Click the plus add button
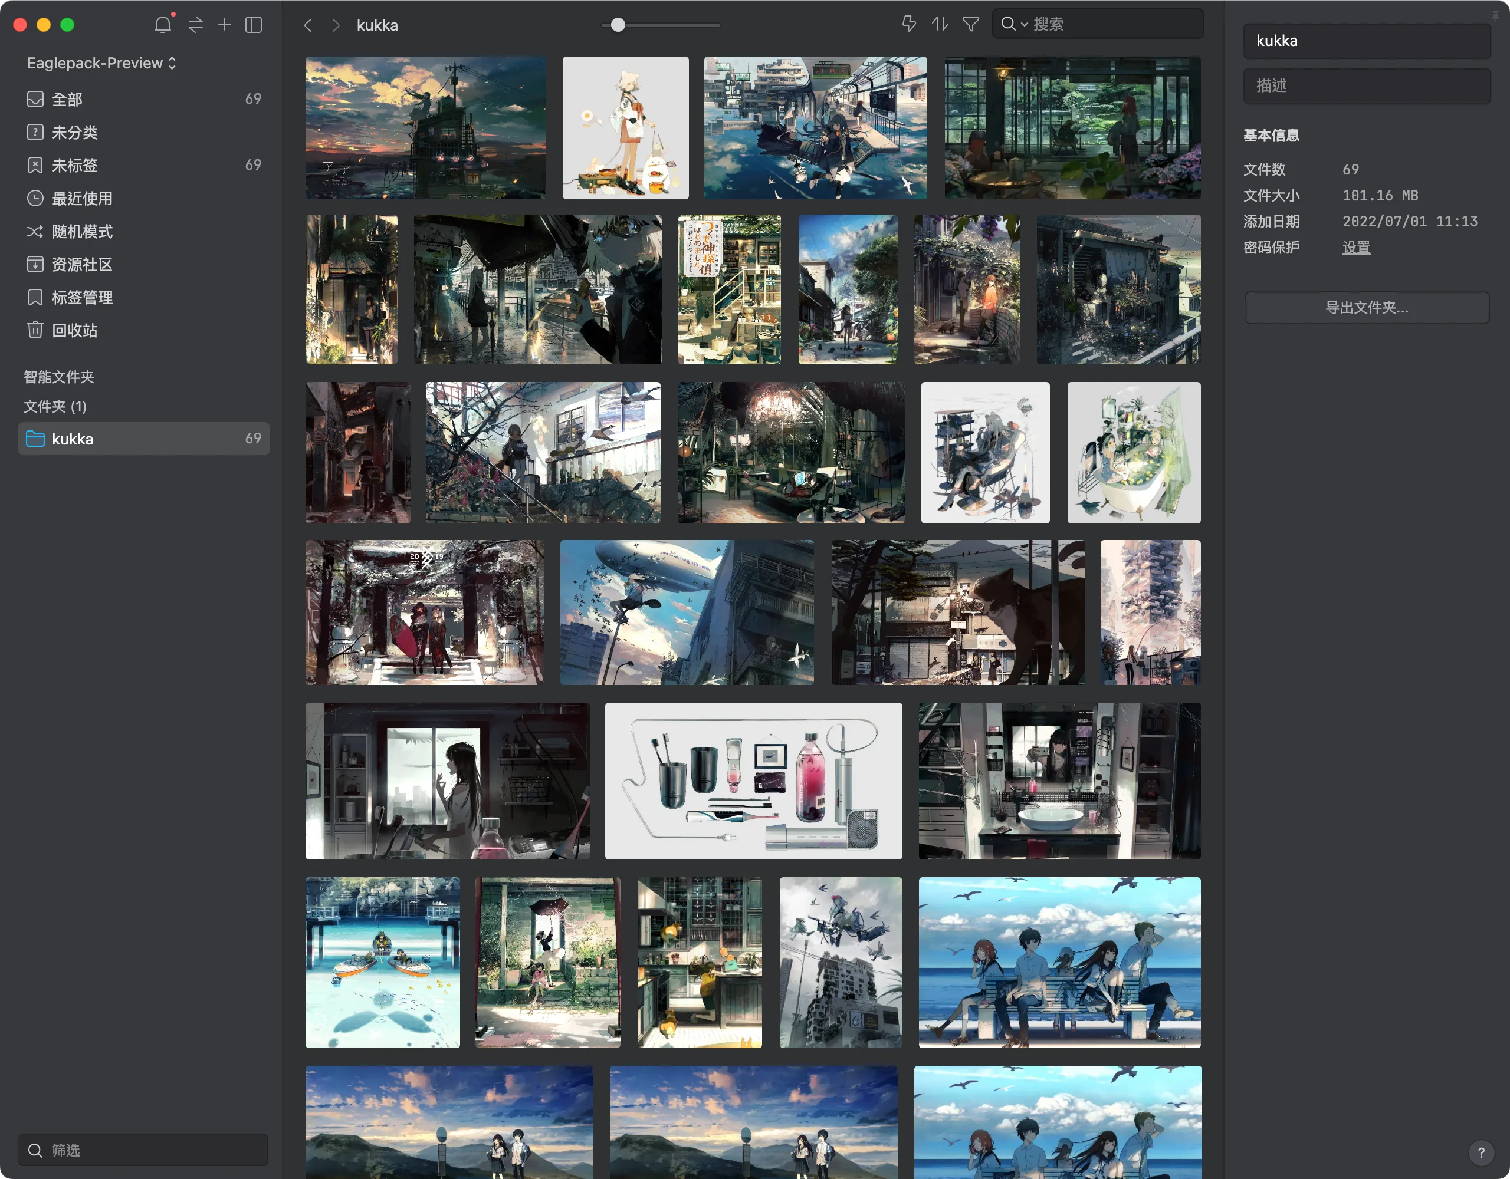Image resolution: width=1510 pixels, height=1179 pixels. click(225, 25)
